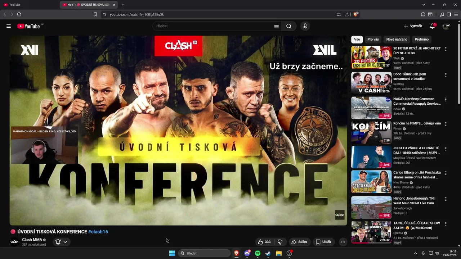The height and width of the screenshot is (259, 461).
Task: Open Historic Jonesborough West Main Street title
Action: [x=414, y=201]
